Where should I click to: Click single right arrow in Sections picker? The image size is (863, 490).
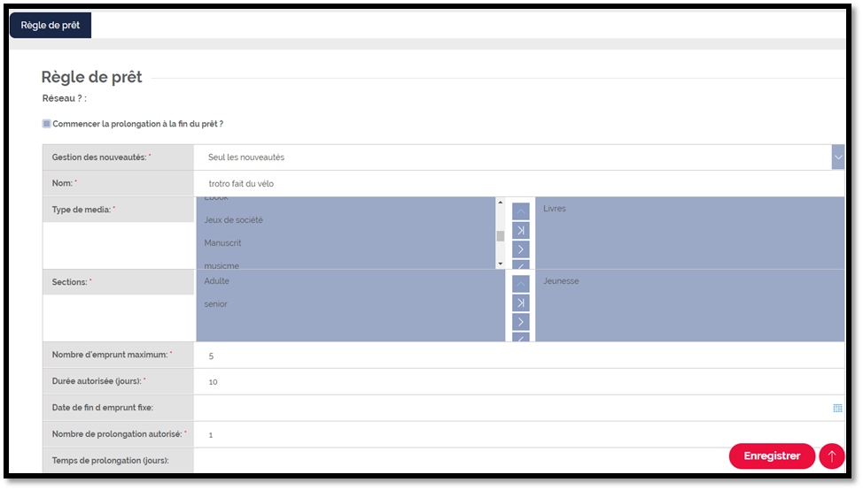coord(521,322)
